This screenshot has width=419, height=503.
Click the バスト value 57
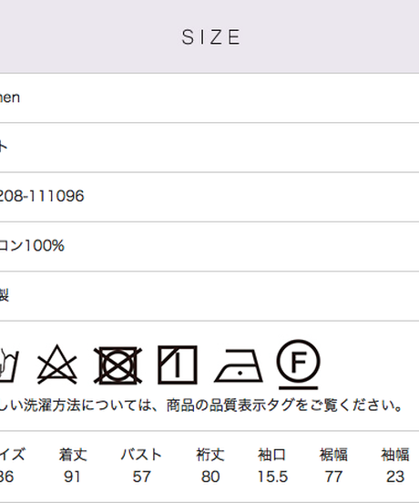(x=141, y=477)
